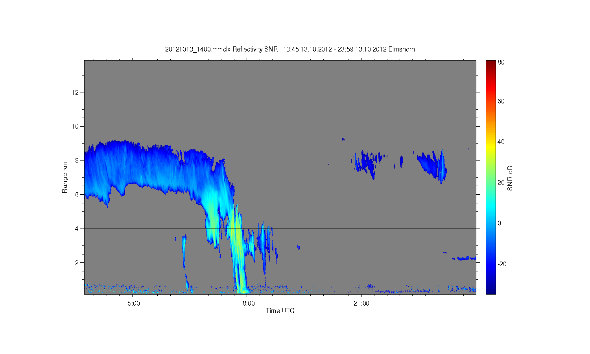
Task: Click the colorbar value 0
Action: [500, 223]
